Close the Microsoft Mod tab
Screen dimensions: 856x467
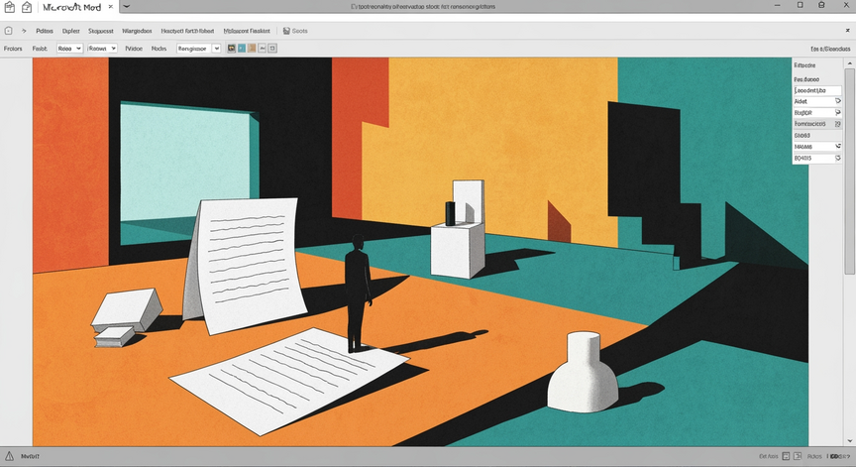coord(111,7)
